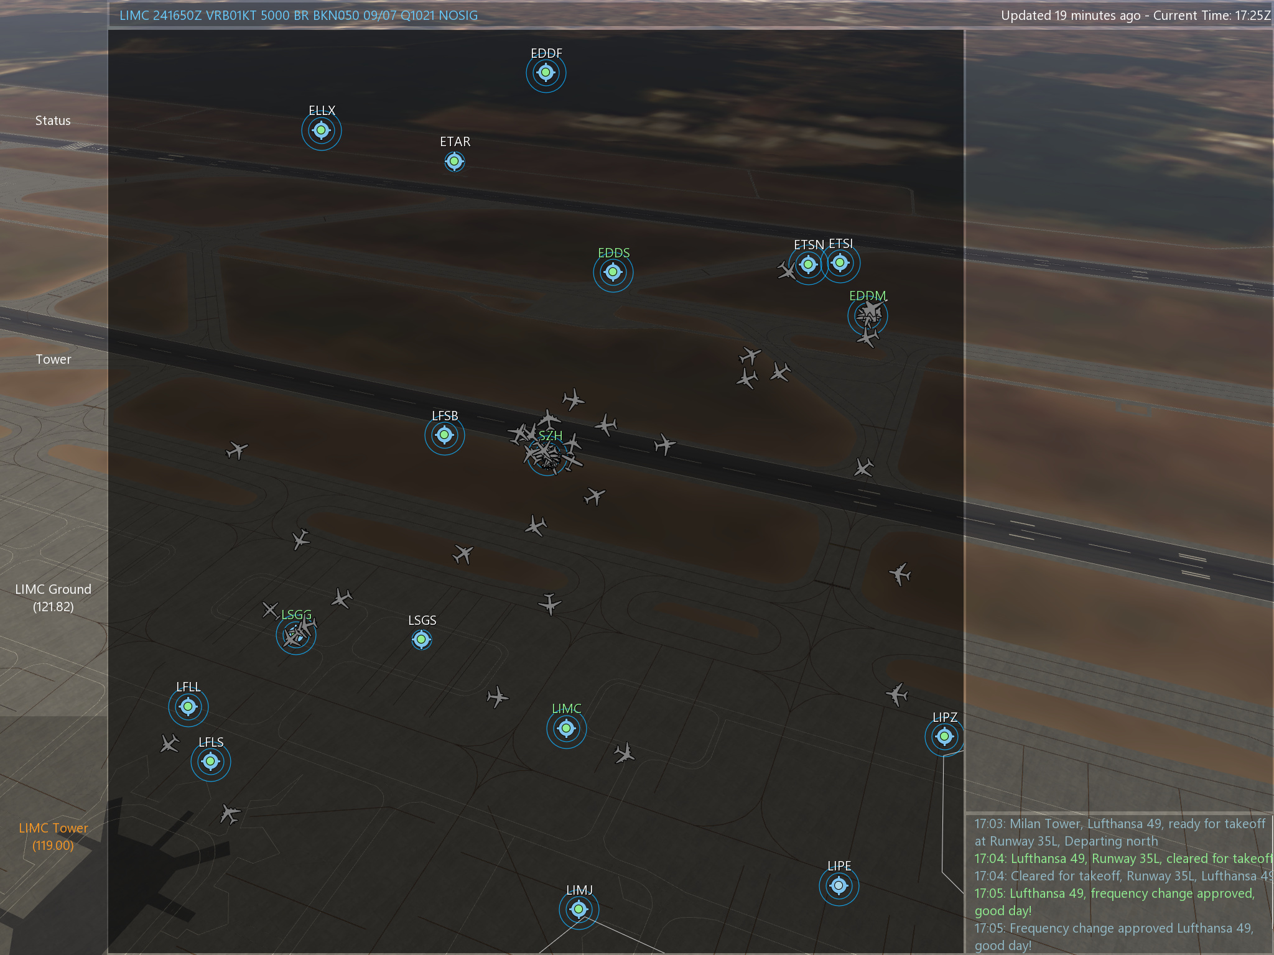
Task: Click the ELLX airport beacon icon
Action: pyautogui.click(x=321, y=131)
